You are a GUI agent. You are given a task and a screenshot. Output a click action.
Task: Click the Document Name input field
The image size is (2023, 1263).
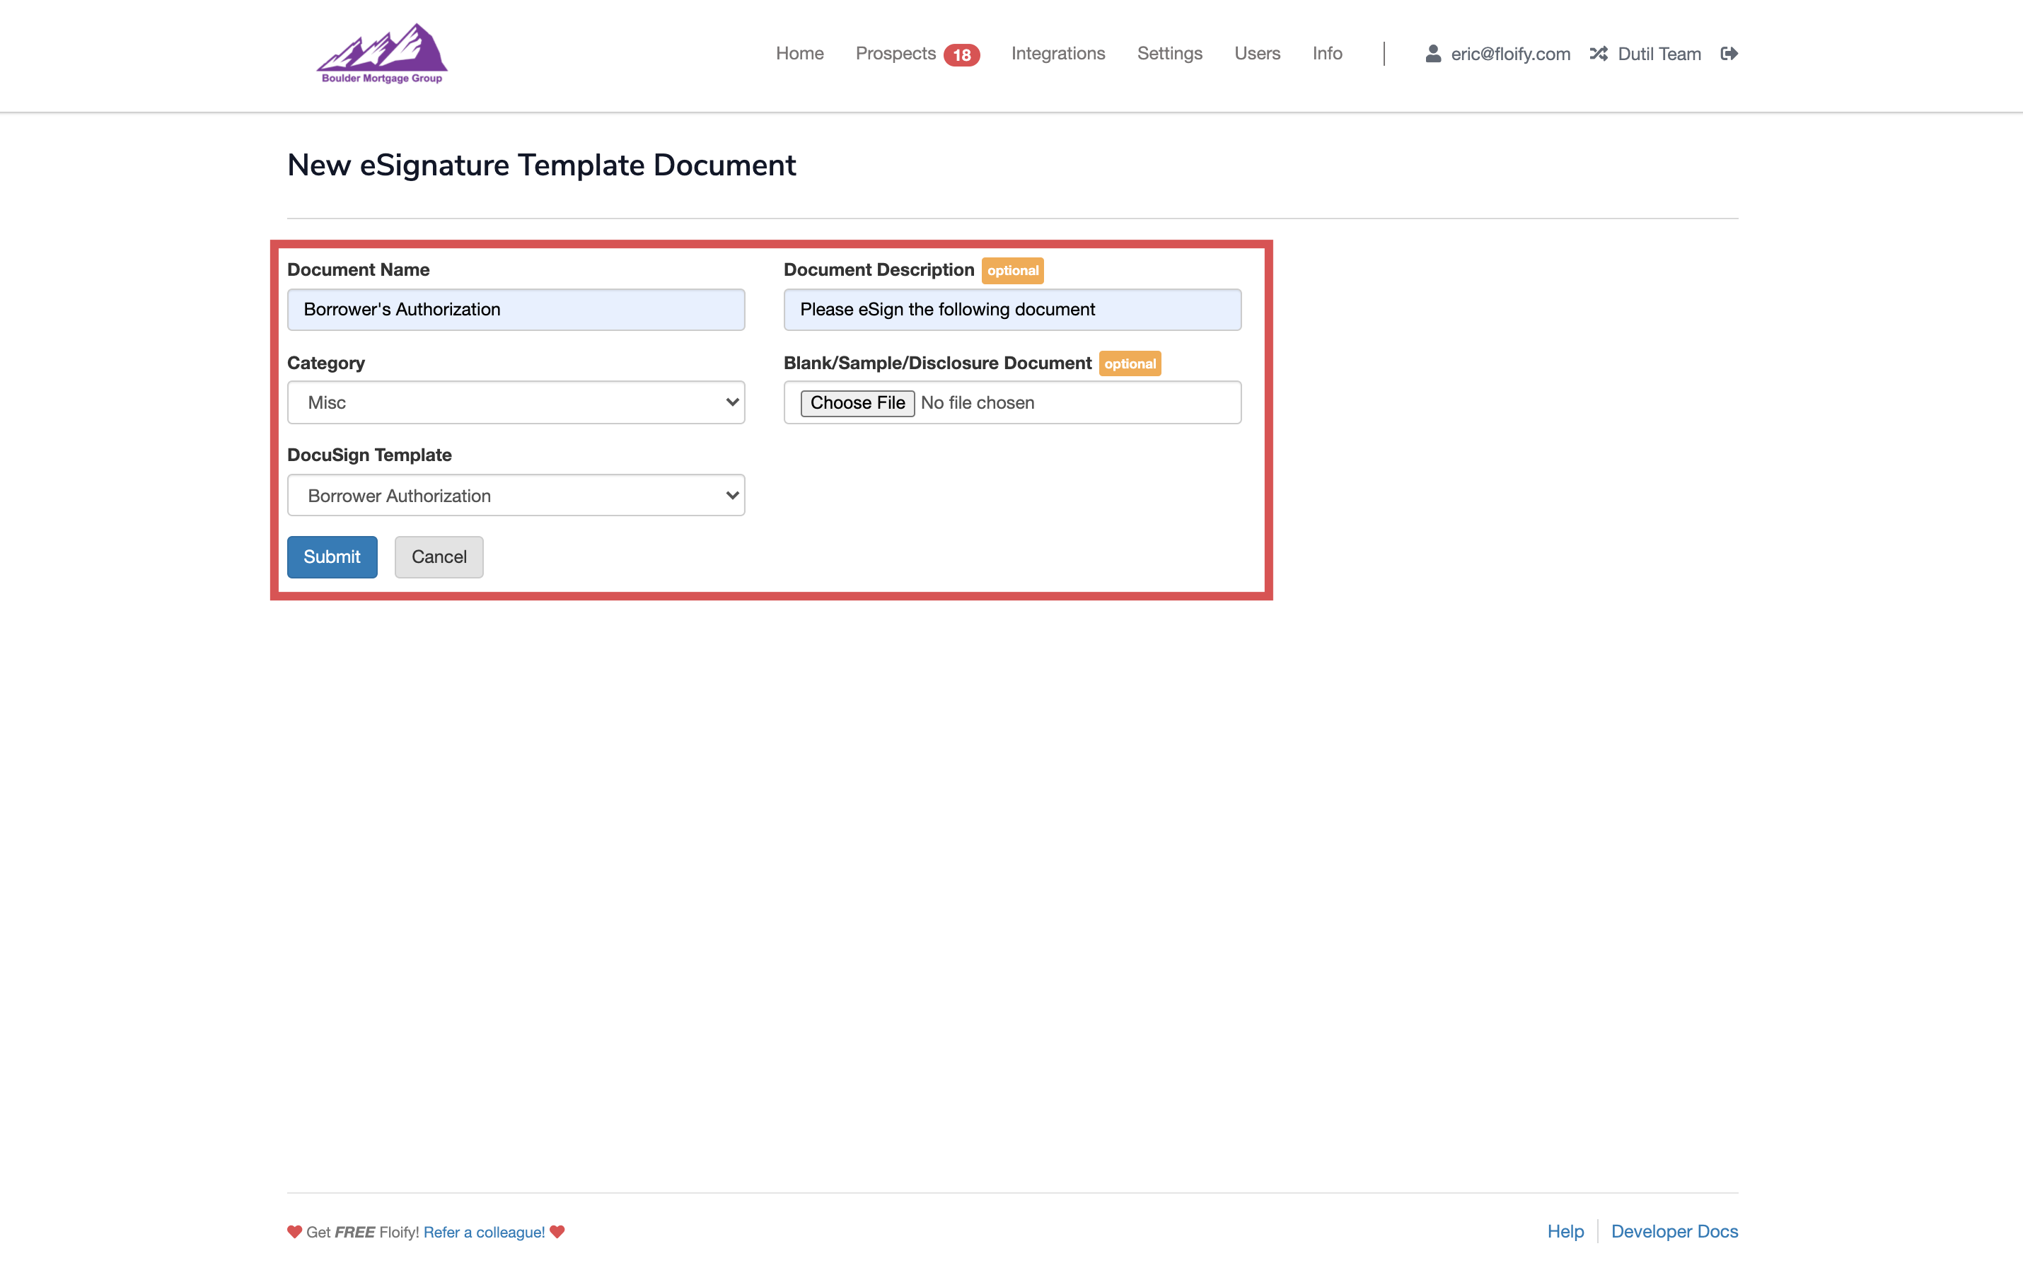(x=516, y=309)
